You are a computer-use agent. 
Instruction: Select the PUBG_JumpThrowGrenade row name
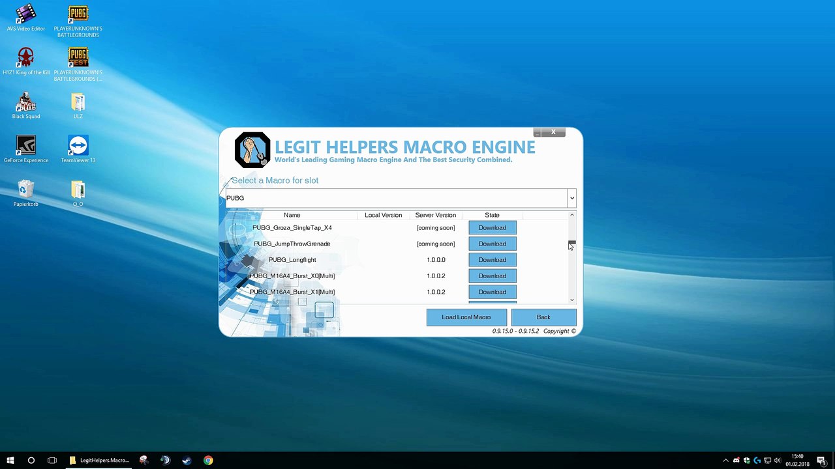(292, 244)
